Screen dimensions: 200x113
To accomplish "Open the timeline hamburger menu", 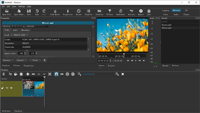I will [3, 74].
